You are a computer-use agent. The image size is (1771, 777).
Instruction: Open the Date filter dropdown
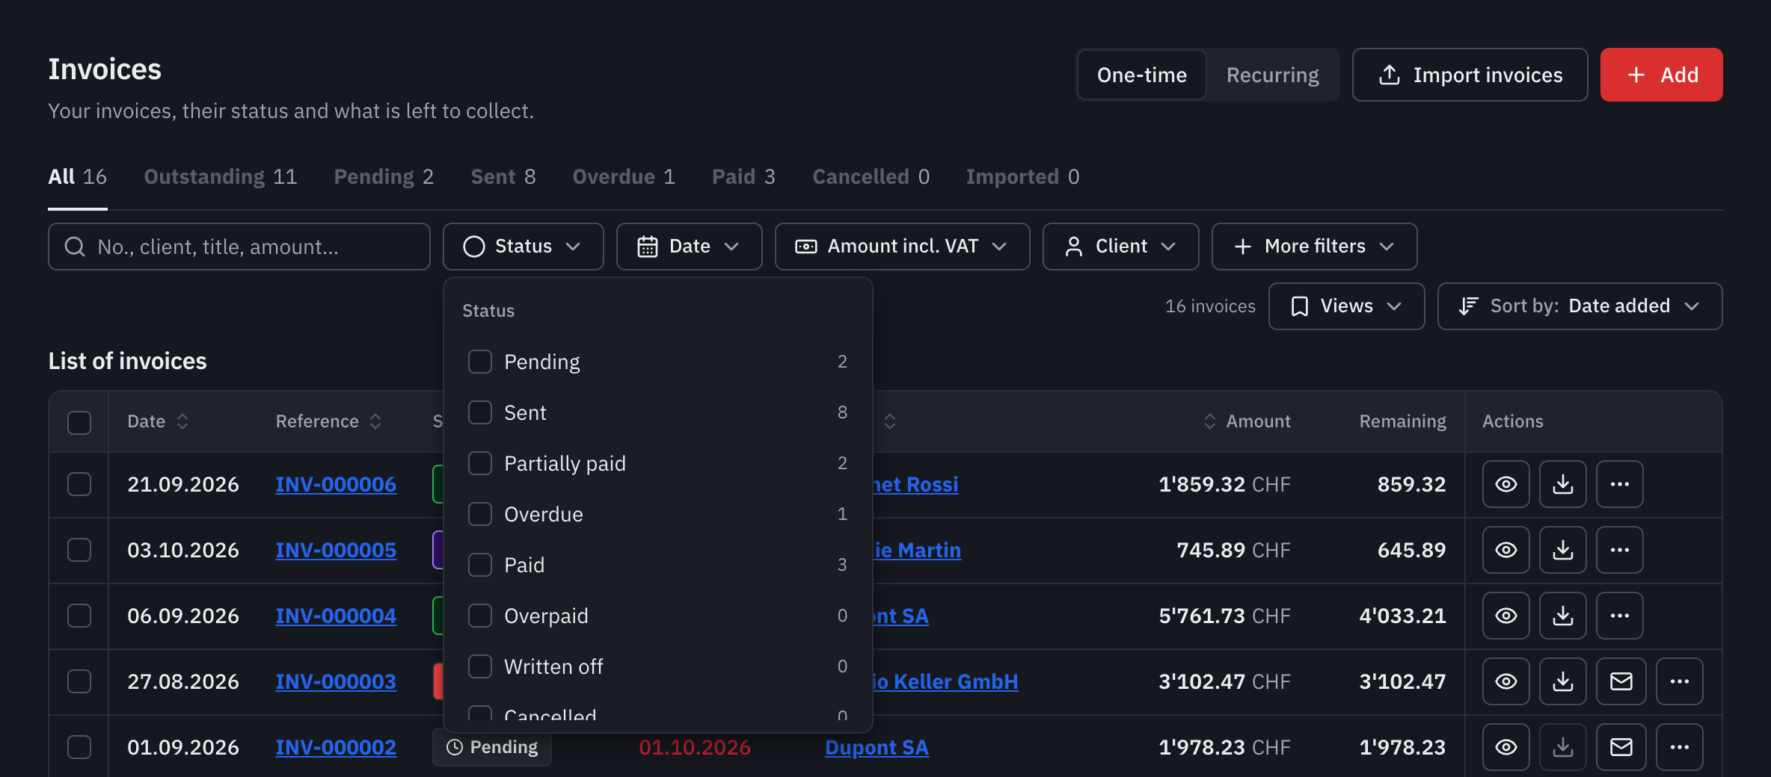689,247
